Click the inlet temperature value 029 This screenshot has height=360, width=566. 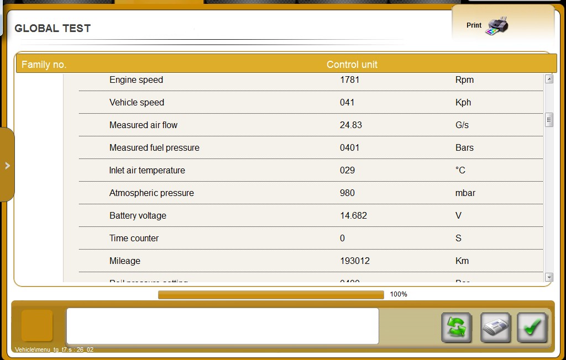pos(347,170)
